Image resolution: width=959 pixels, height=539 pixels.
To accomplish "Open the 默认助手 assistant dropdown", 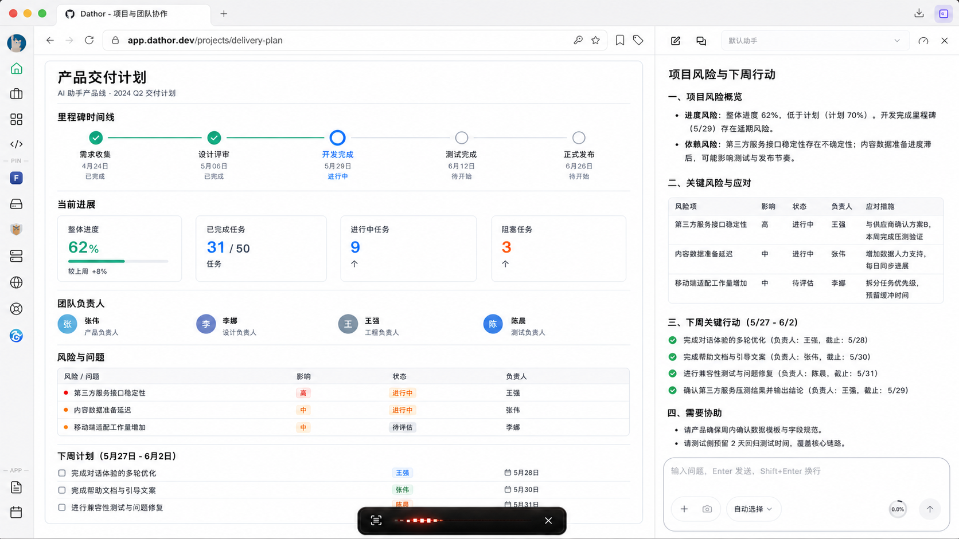I will pos(814,41).
